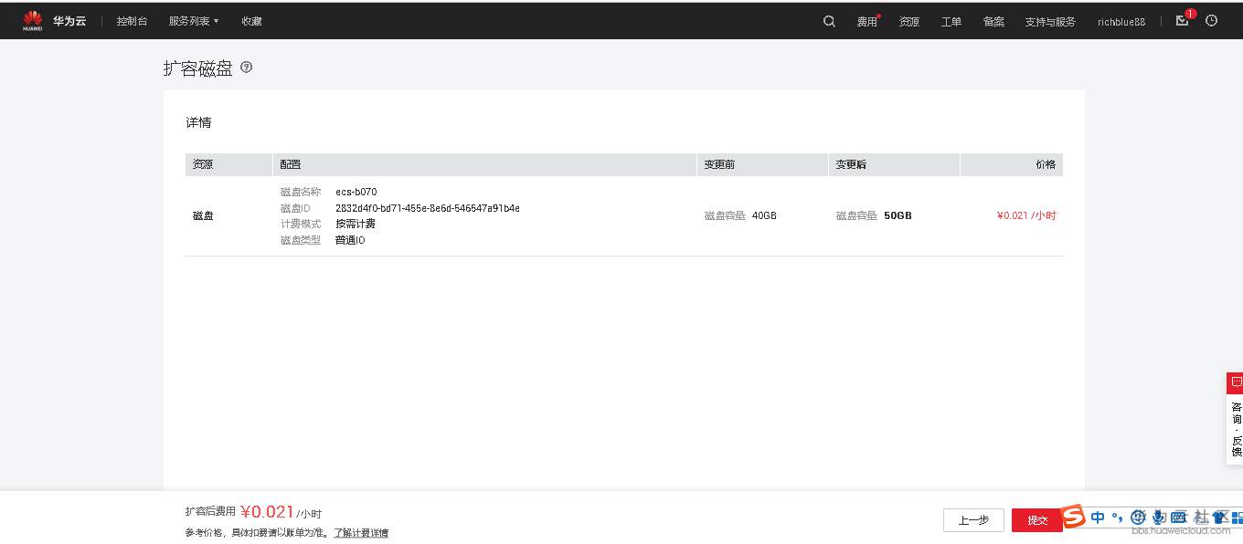Open the message inbox envelope icon

(x=1183, y=21)
